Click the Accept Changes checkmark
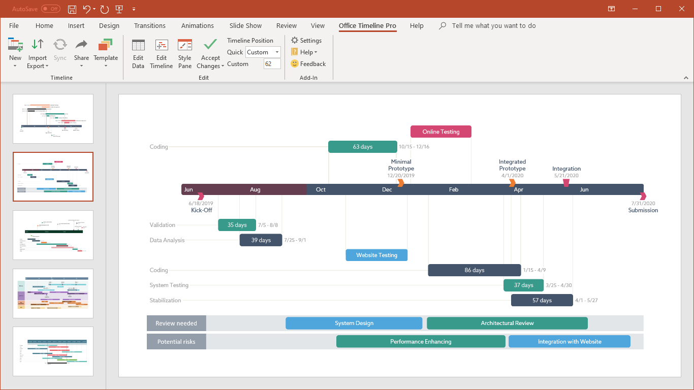 point(210,45)
